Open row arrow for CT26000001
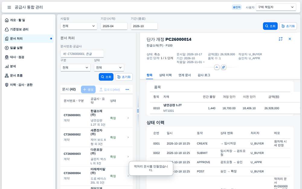Viewport: 302px width, 189px height. pyautogui.click(x=128, y=118)
